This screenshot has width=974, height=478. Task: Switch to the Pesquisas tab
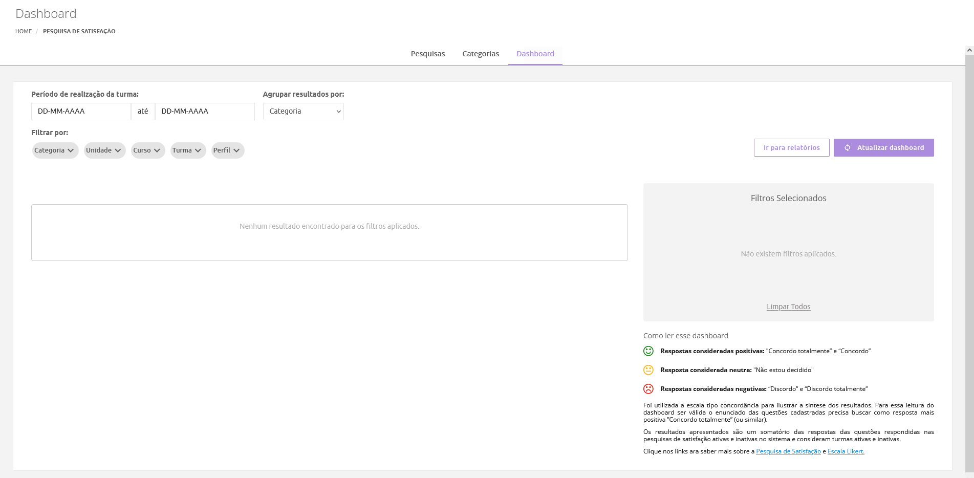click(427, 54)
